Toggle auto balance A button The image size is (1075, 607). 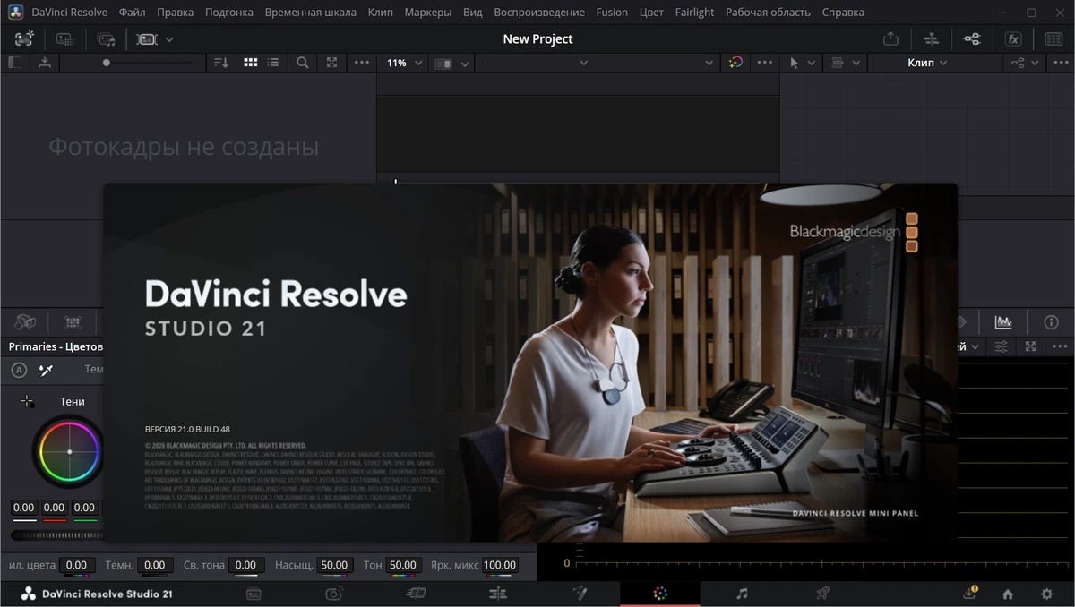(x=19, y=370)
